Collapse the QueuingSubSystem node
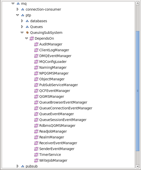The width and height of the screenshot is (141, 170). pos(22,33)
